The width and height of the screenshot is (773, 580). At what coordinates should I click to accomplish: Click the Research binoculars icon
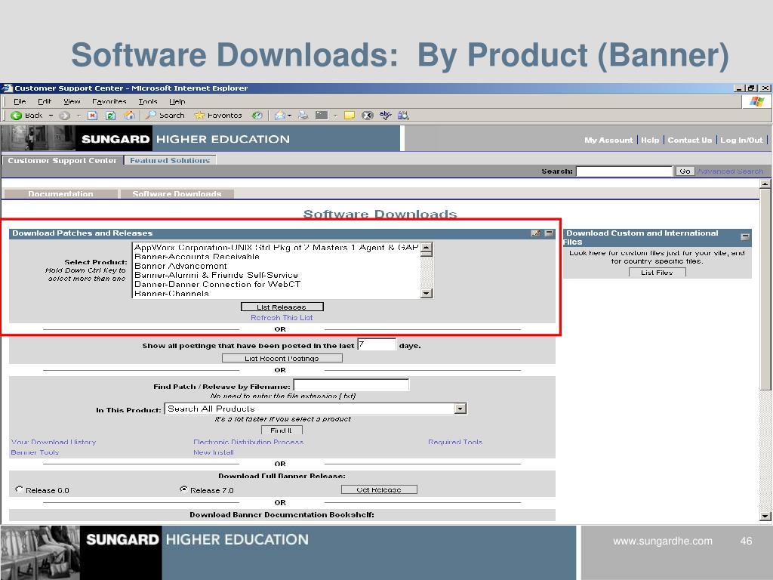point(403,116)
